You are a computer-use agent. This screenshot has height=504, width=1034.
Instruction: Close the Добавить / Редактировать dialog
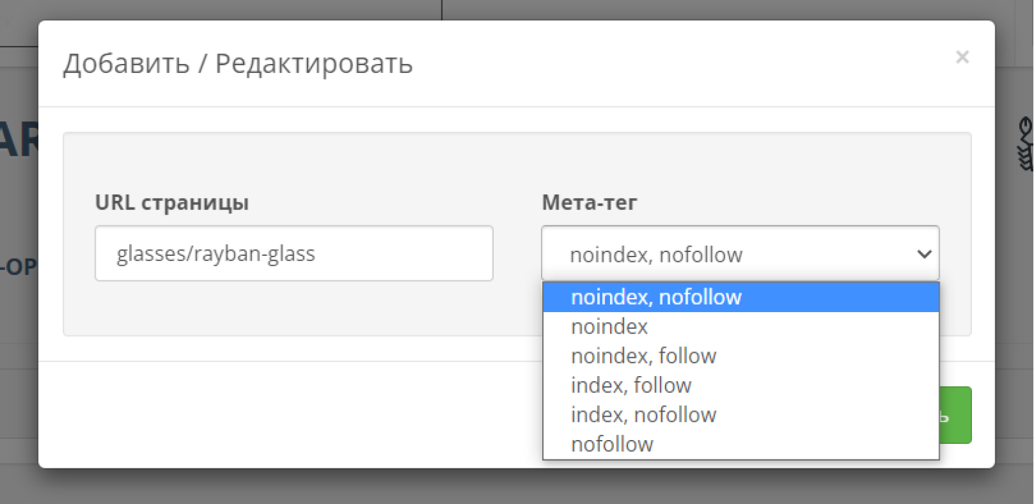[962, 57]
